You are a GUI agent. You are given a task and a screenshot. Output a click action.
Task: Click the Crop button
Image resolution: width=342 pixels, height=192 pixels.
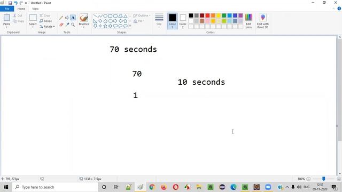(45, 15)
